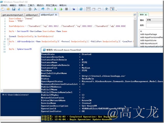Open a script with the folder icon
This screenshot has height=123, width=164.
[x=8, y=9]
